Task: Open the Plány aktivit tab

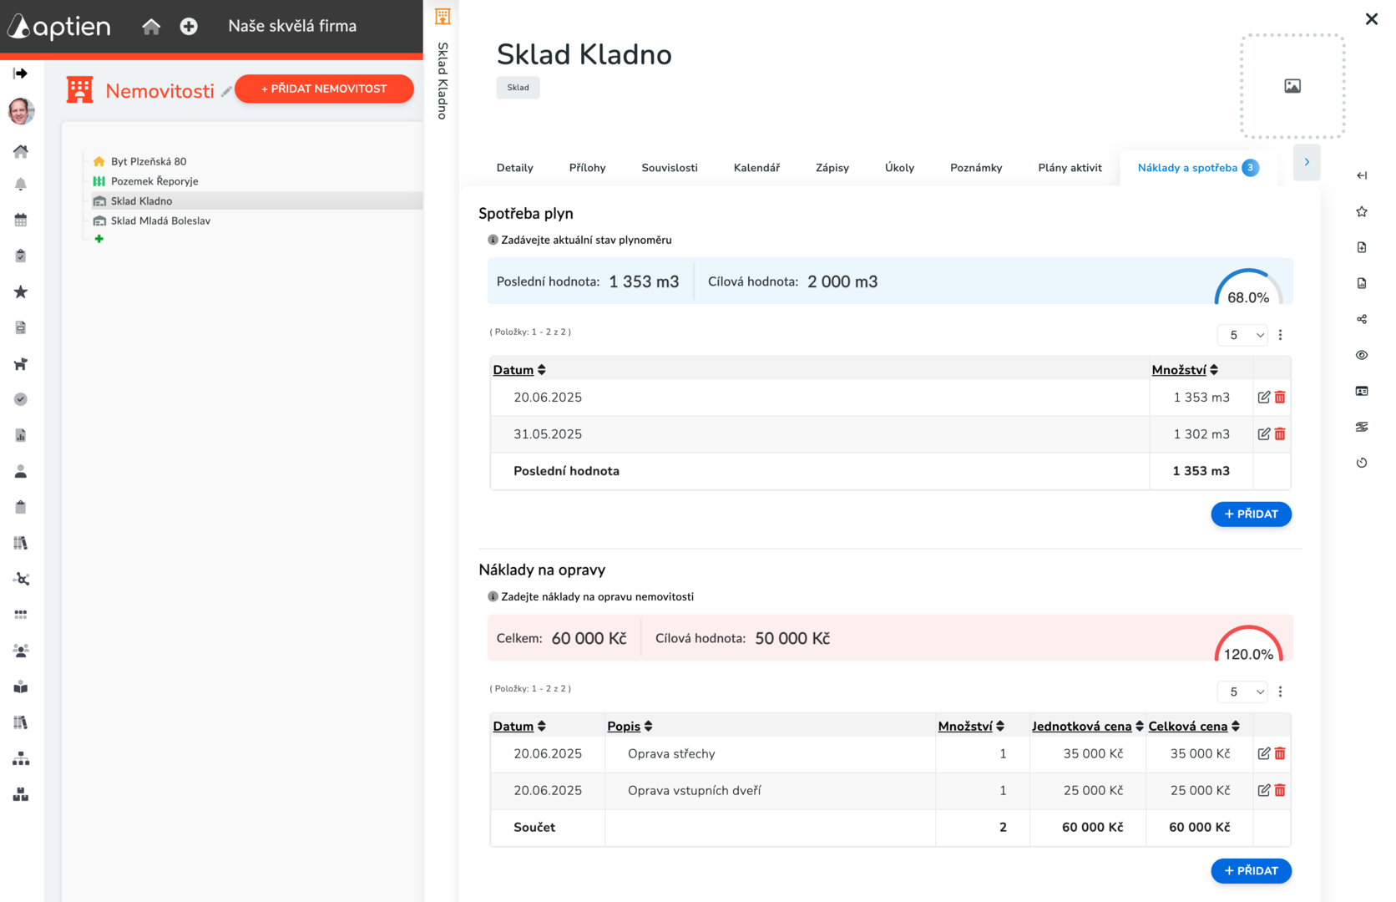Action: tap(1070, 168)
